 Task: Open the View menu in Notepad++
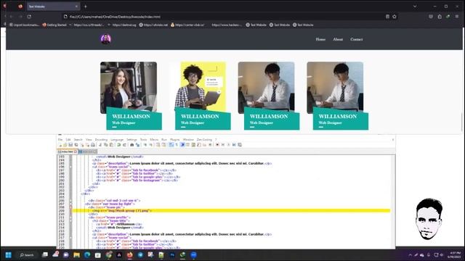(x=89, y=140)
